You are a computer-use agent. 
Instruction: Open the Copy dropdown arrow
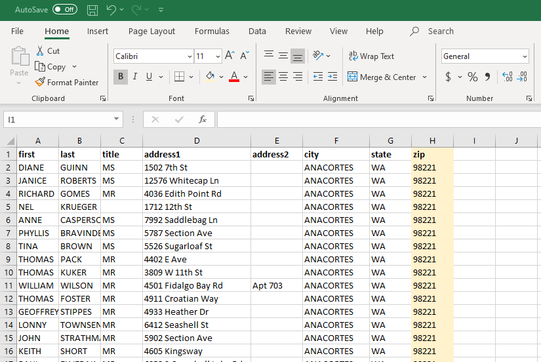point(74,67)
